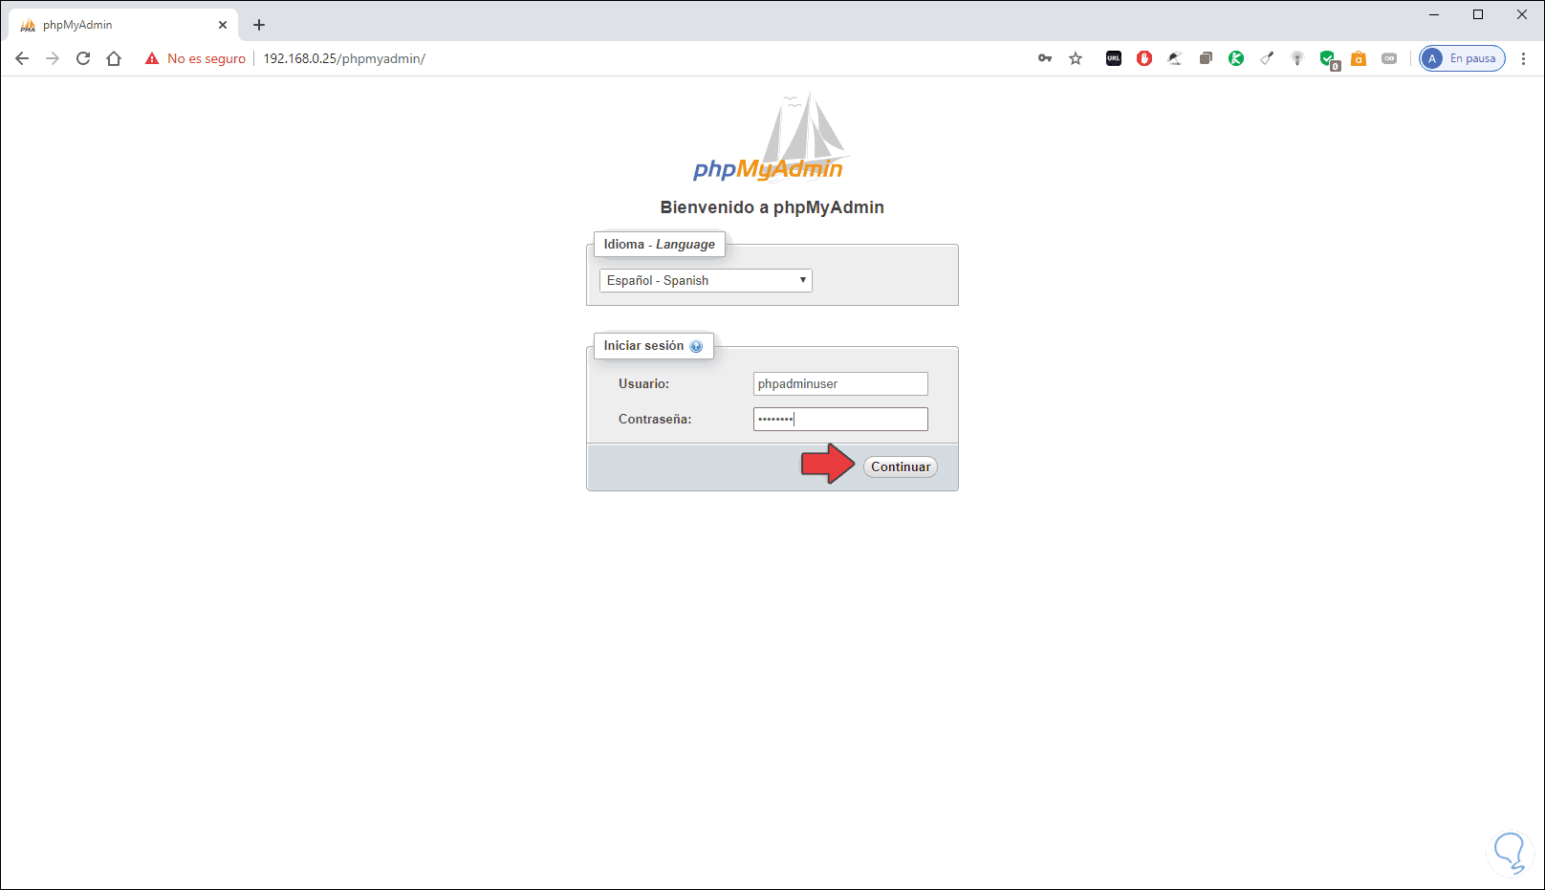
Task: Close the phpMyAdmin browser tab
Action: click(x=223, y=25)
